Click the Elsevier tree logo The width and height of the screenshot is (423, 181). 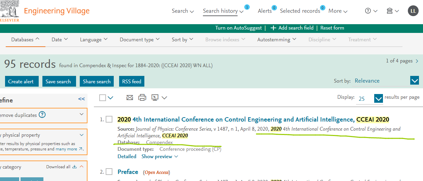[x=9, y=11]
